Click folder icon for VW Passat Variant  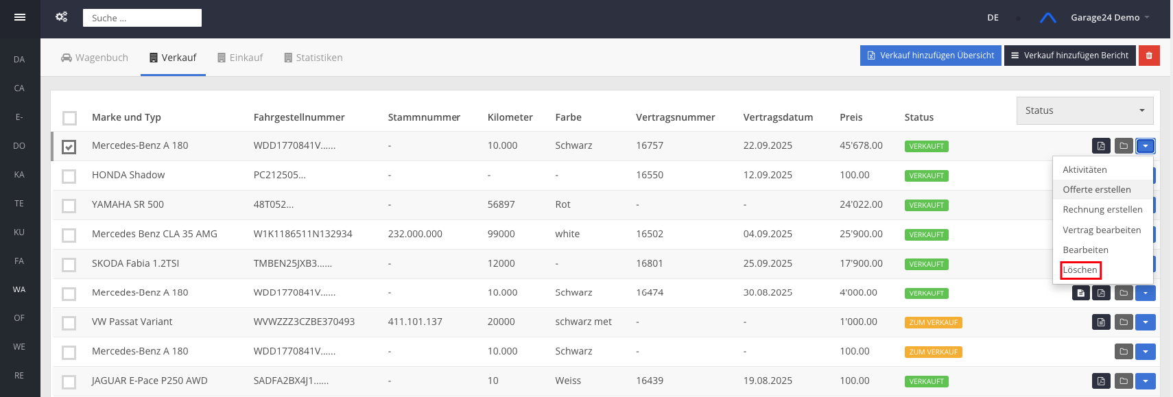click(x=1124, y=322)
